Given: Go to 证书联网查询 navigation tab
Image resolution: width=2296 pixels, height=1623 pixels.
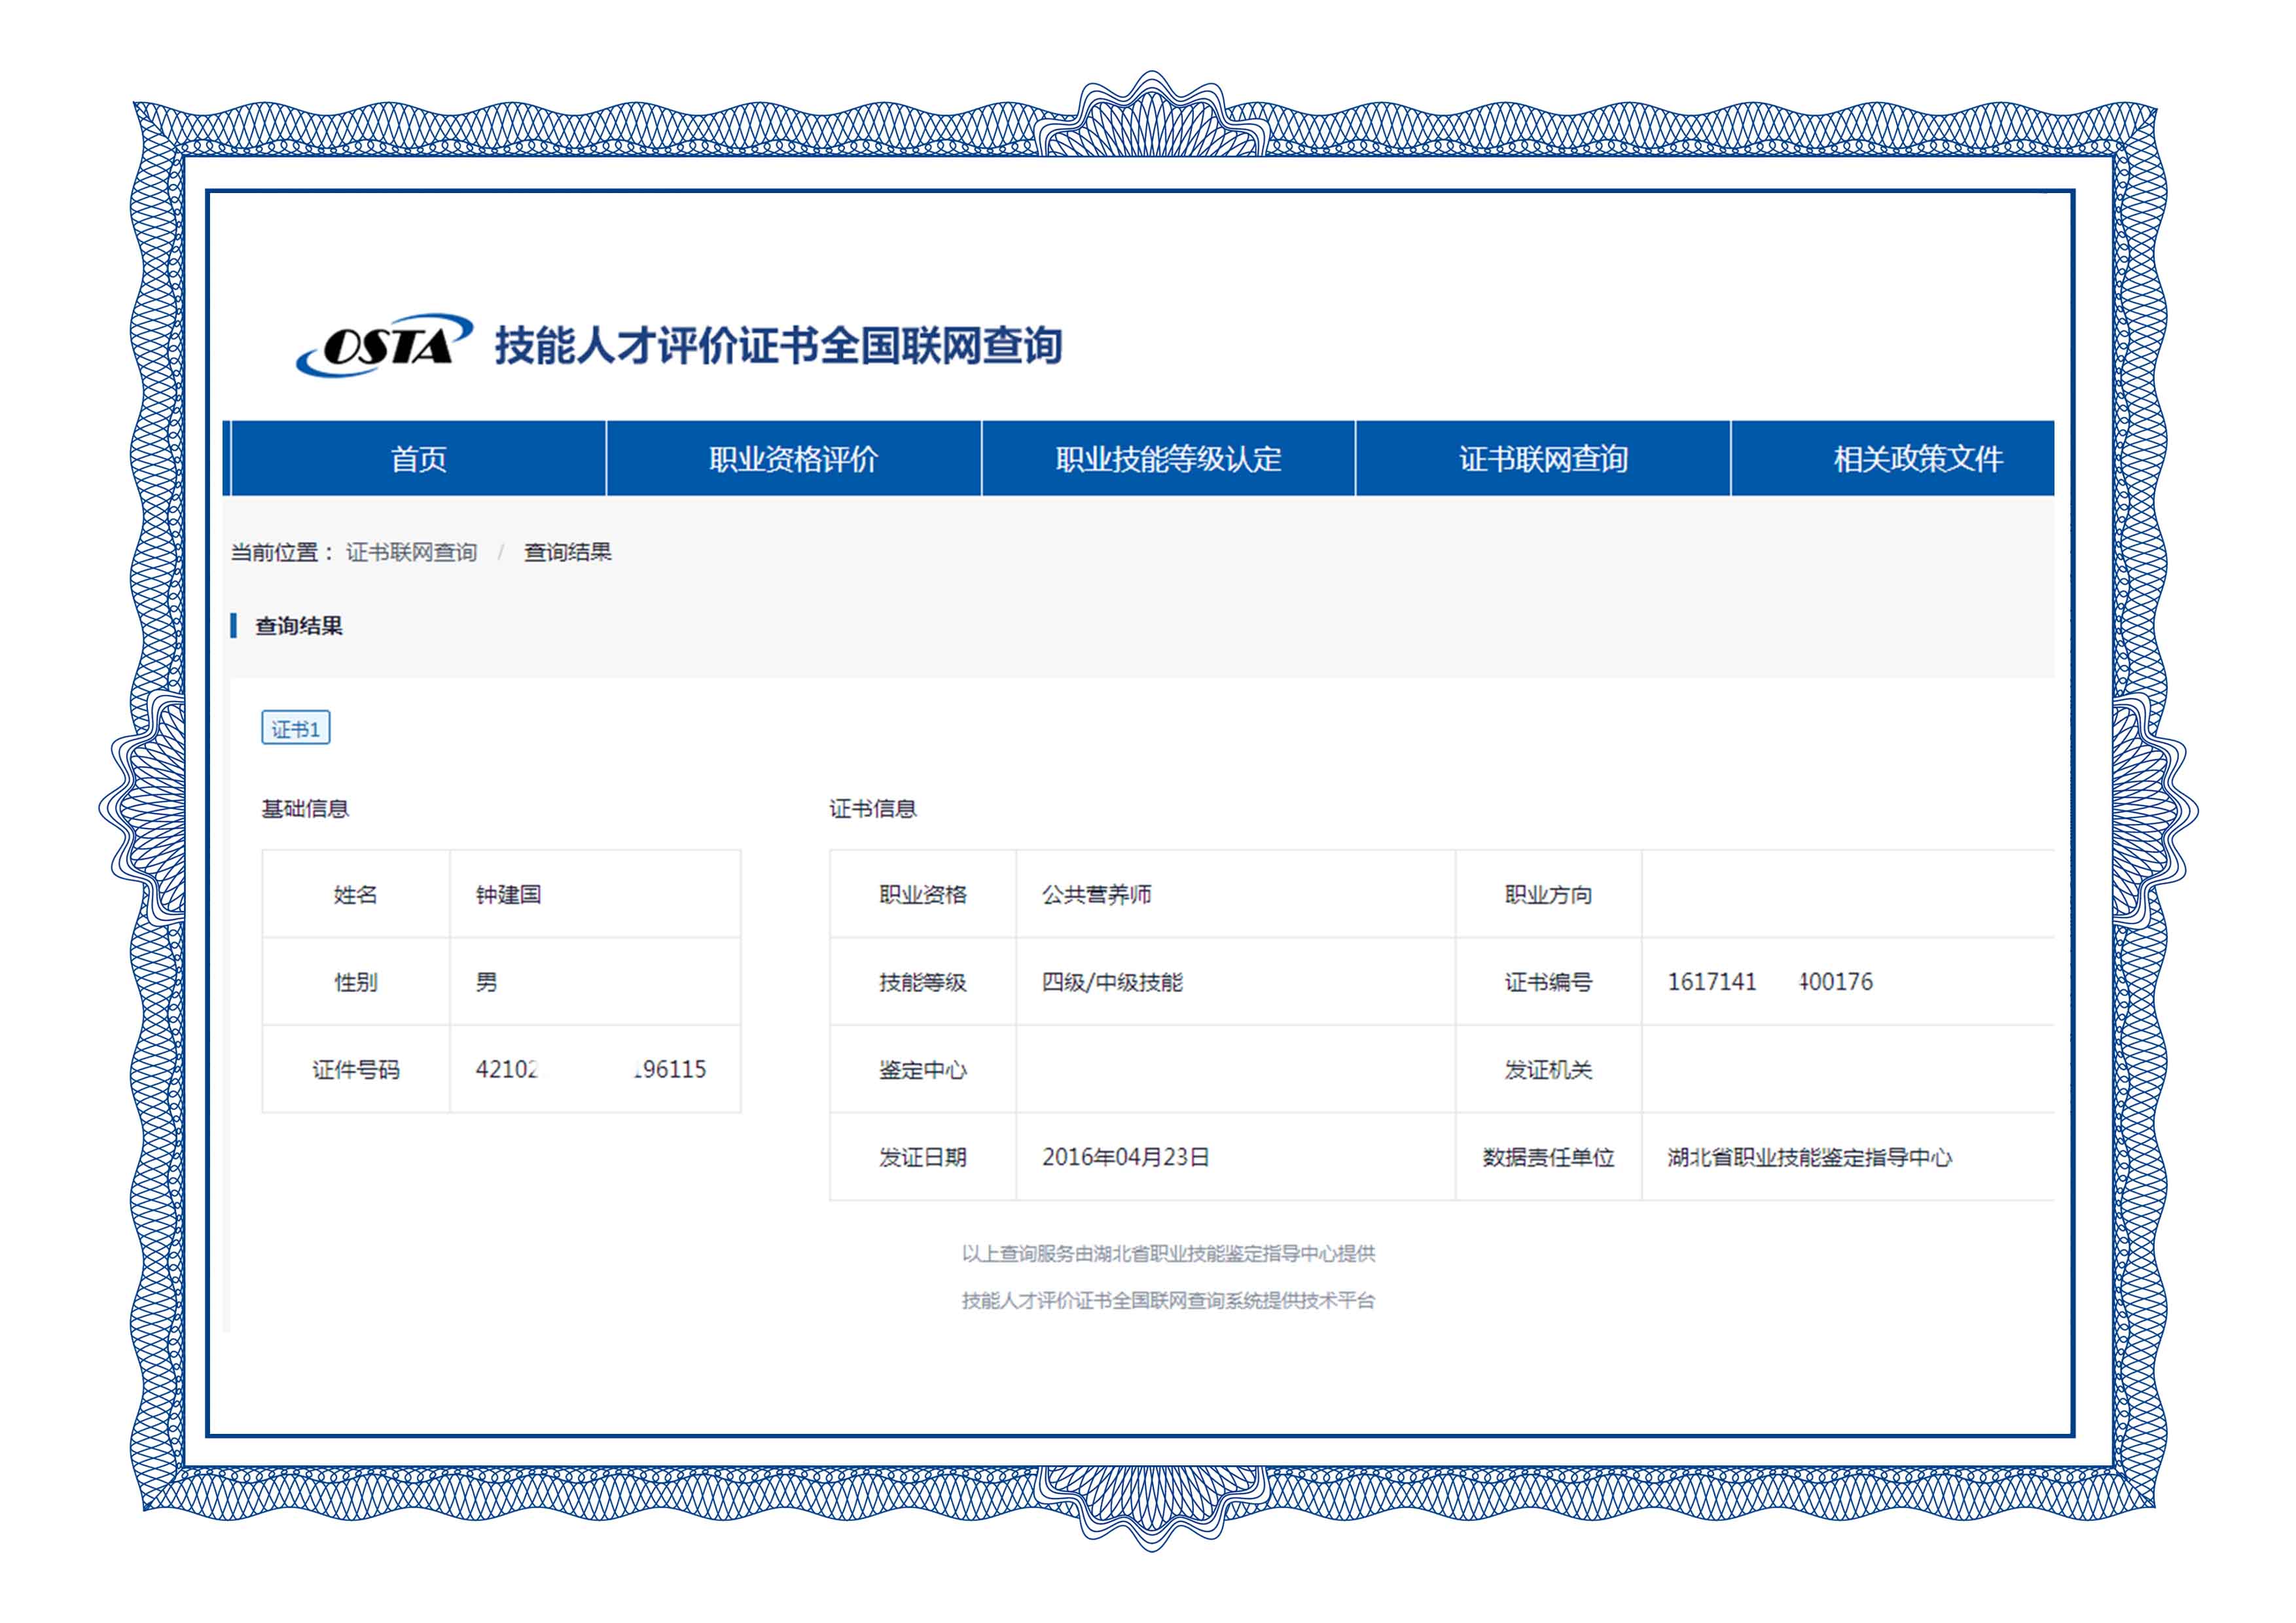Looking at the screenshot, I should tap(1543, 459).
